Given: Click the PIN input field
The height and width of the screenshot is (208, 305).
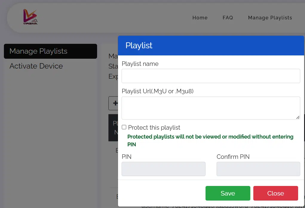Looking at the screenshot, I should pyautogui.click(x=163, y=169).
